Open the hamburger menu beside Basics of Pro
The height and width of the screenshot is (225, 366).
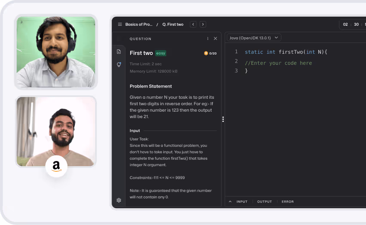tap(120, 24)
